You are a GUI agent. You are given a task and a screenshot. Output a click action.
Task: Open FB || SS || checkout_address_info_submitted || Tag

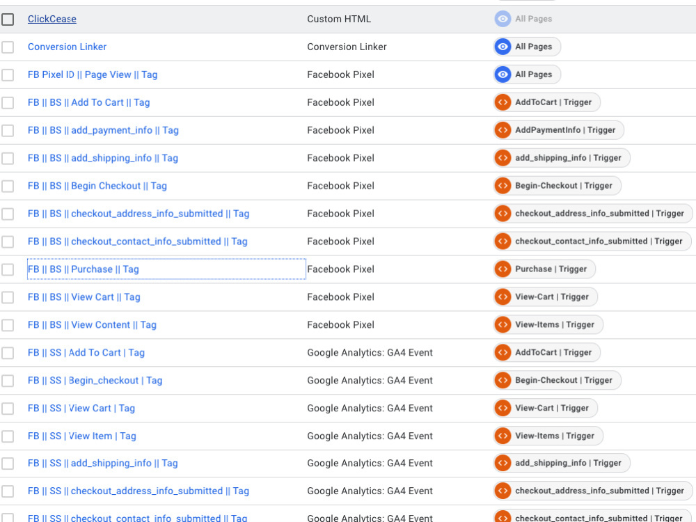pos(138,491)
